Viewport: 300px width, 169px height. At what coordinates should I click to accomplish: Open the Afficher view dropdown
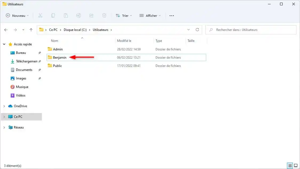coord(150,16)
